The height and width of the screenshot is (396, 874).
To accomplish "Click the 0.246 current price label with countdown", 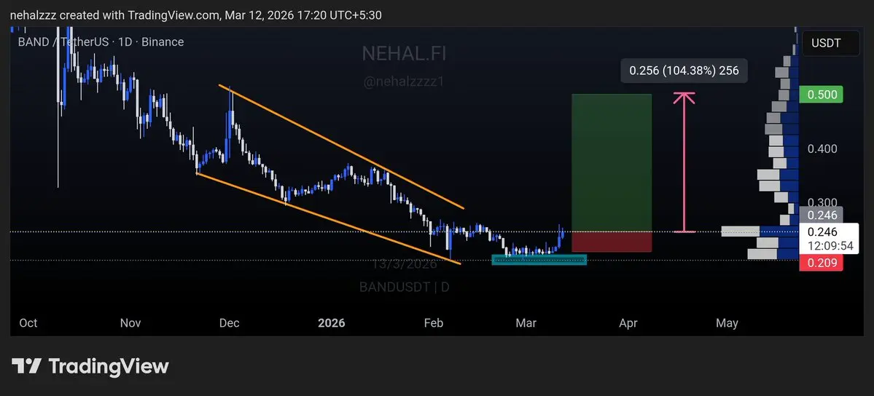I will click(828, 238).
